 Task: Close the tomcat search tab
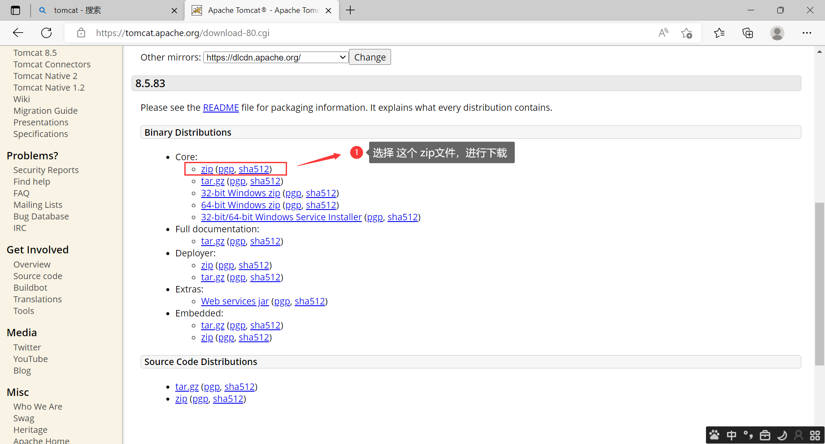tap(174, 11)
